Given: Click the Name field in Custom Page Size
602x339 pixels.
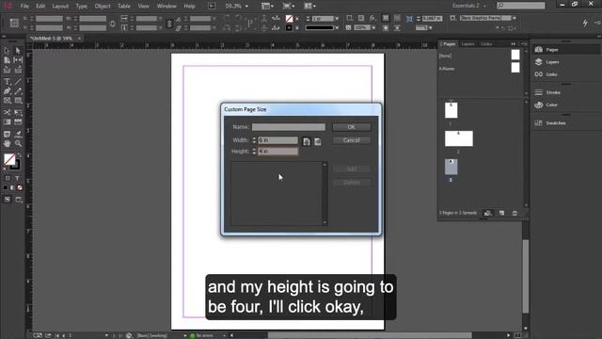Looking at the screenshot, I should (289, 127).
